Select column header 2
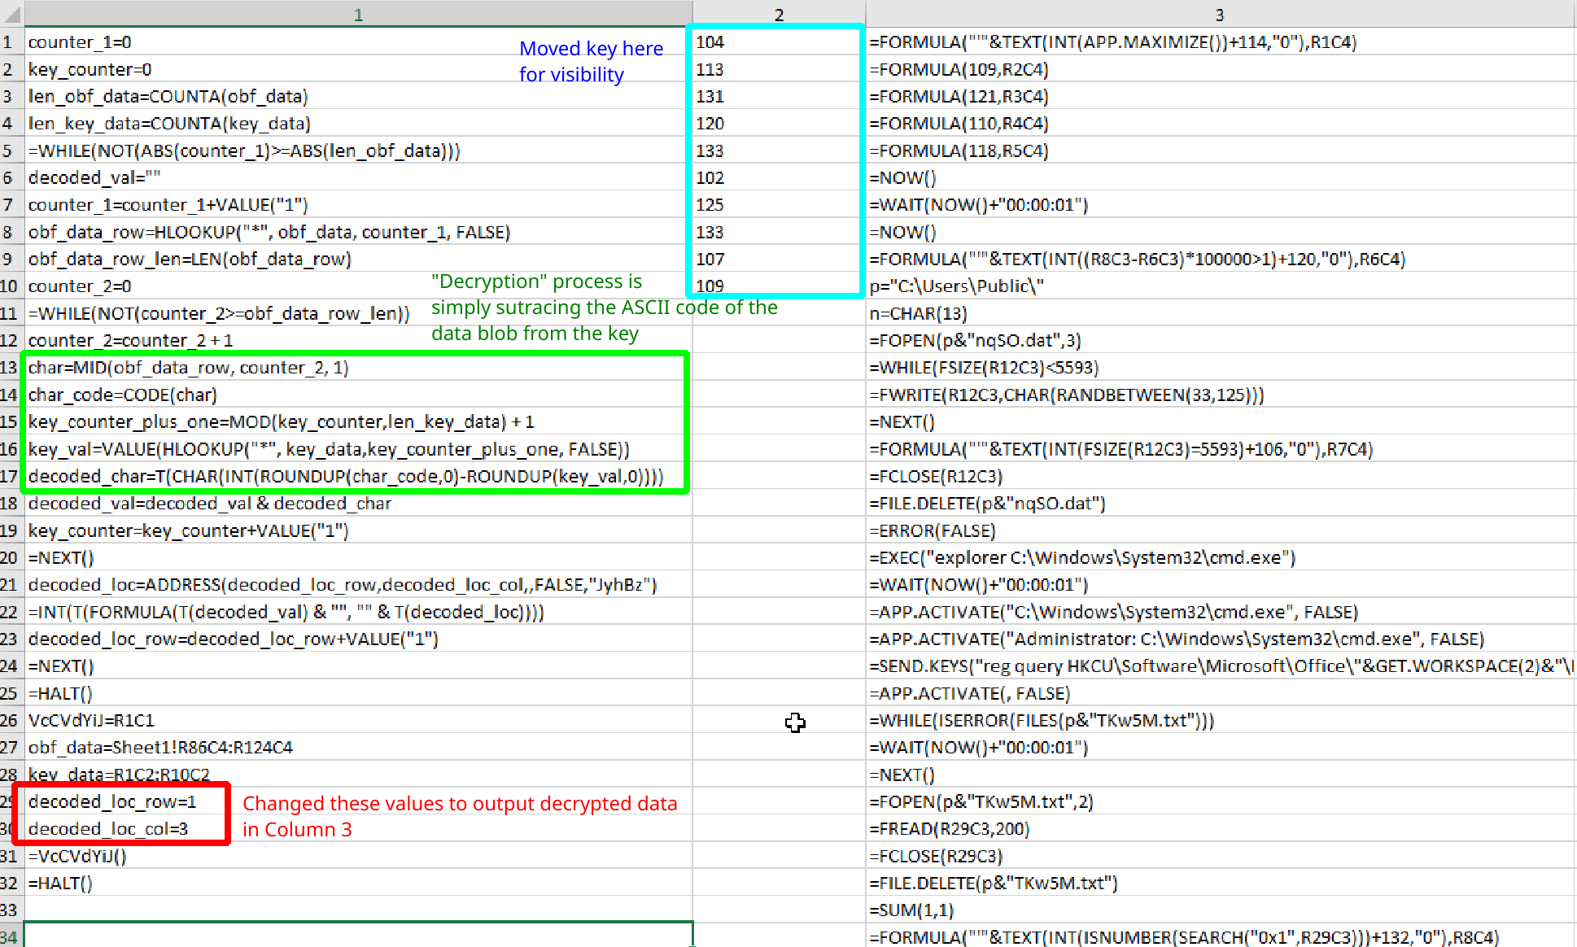Viewport: 1577px width, 947px height. tap(777, 14)
